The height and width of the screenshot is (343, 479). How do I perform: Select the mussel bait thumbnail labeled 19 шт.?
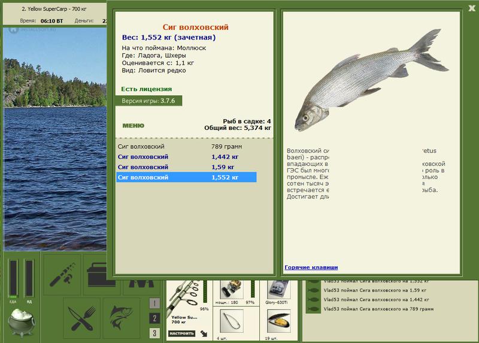[x=278, y=321]
